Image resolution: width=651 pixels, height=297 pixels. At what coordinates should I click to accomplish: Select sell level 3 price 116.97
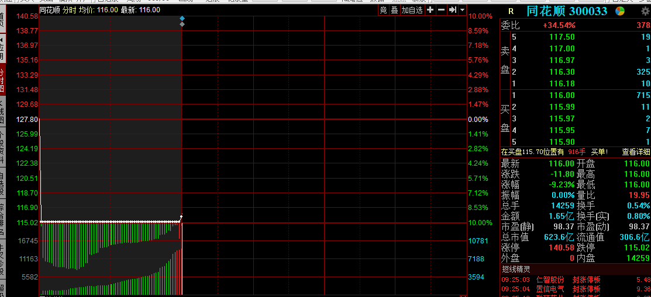coord(562,61)
